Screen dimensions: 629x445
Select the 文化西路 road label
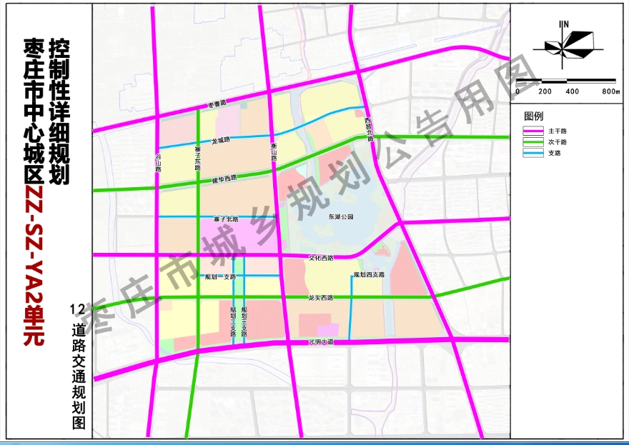[321, 258]
